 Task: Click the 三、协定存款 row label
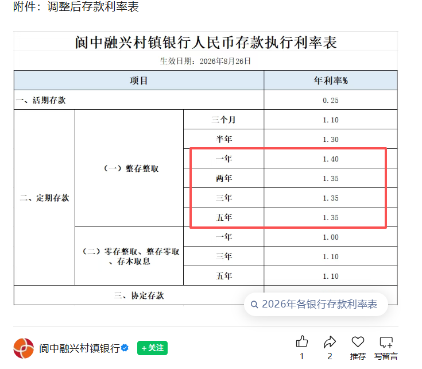pos(139,295)
